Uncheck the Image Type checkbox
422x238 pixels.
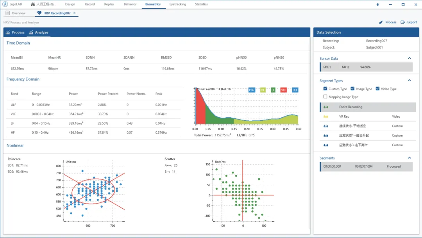click(352, 89)
